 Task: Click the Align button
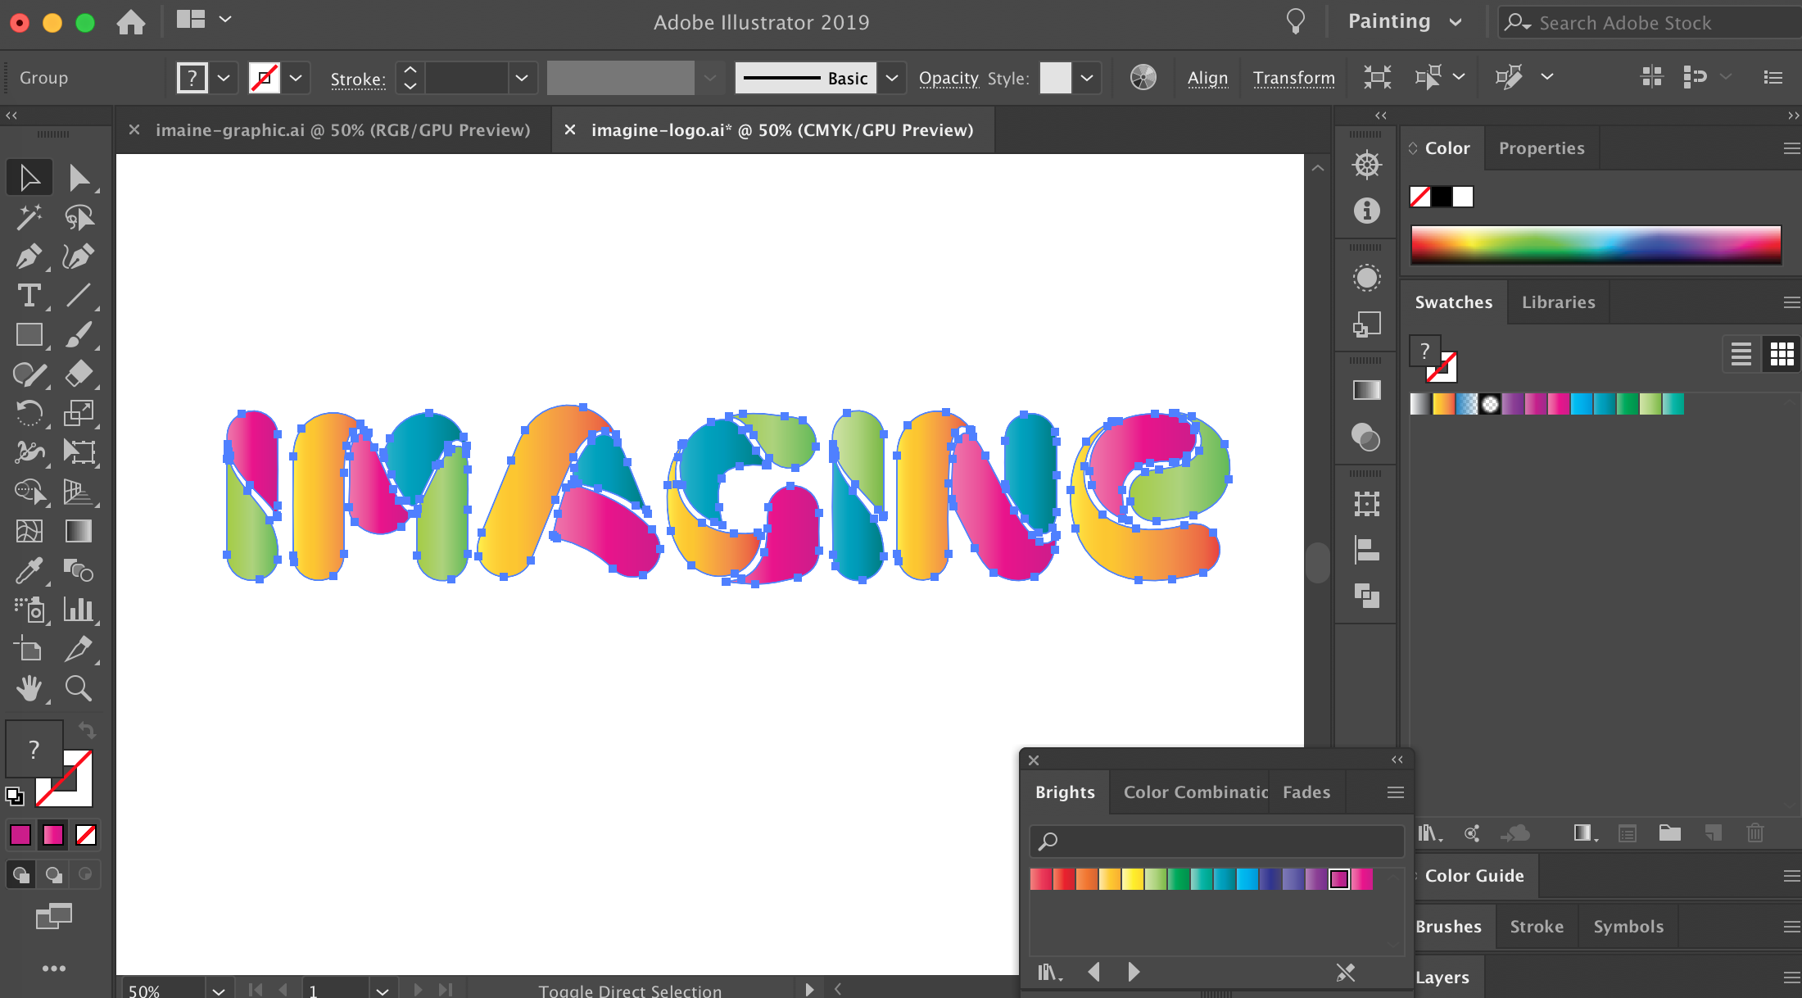pyautogui.click(x=1207, y=77)
